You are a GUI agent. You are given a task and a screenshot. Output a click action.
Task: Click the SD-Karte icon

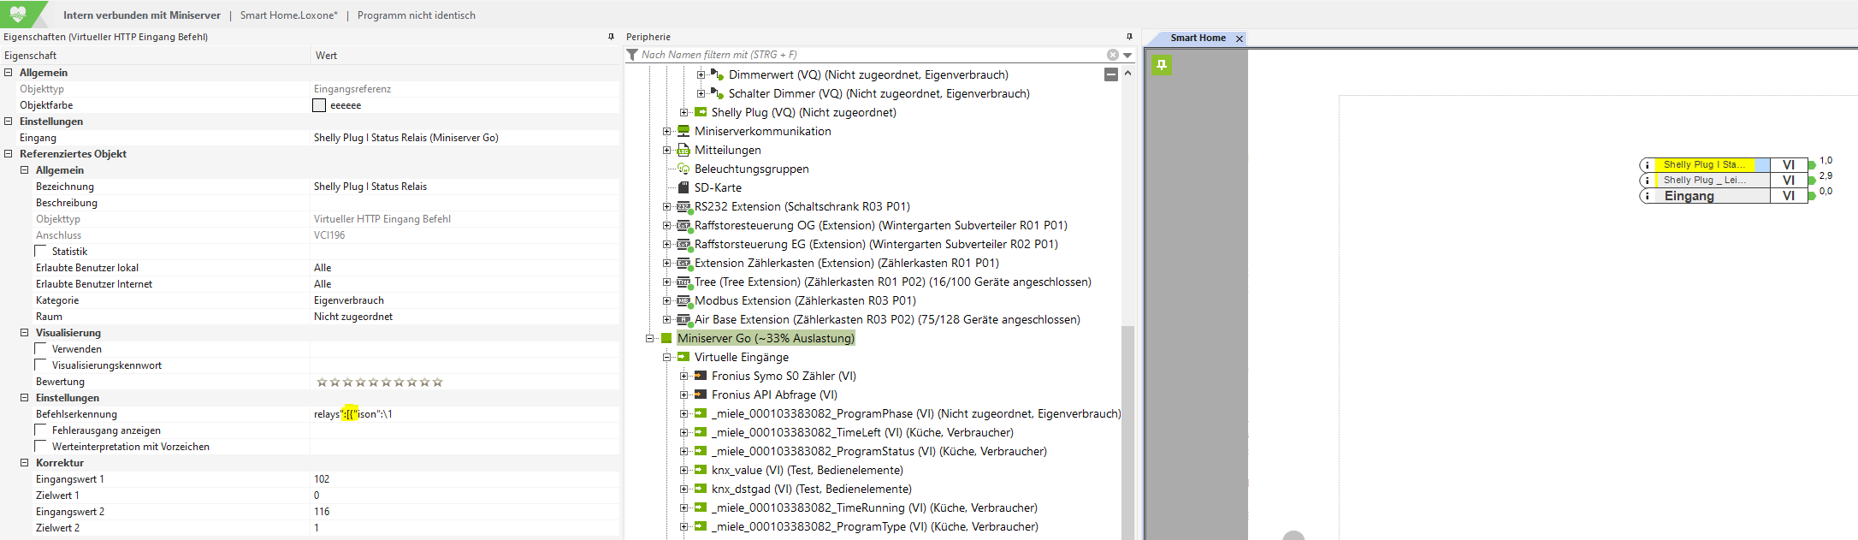pyautogui.click(x=683, y=187)
